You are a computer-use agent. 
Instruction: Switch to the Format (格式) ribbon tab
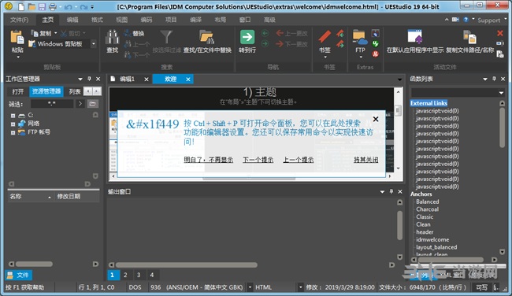coord(97,20)
